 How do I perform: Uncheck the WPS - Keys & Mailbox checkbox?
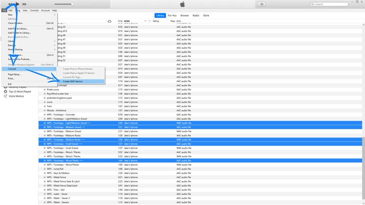[x=44, y=173]
